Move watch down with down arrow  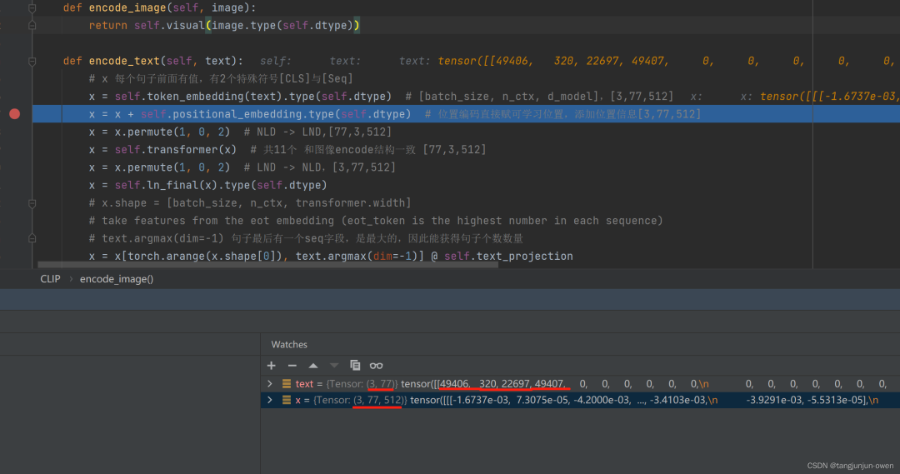tap(334, 366)
